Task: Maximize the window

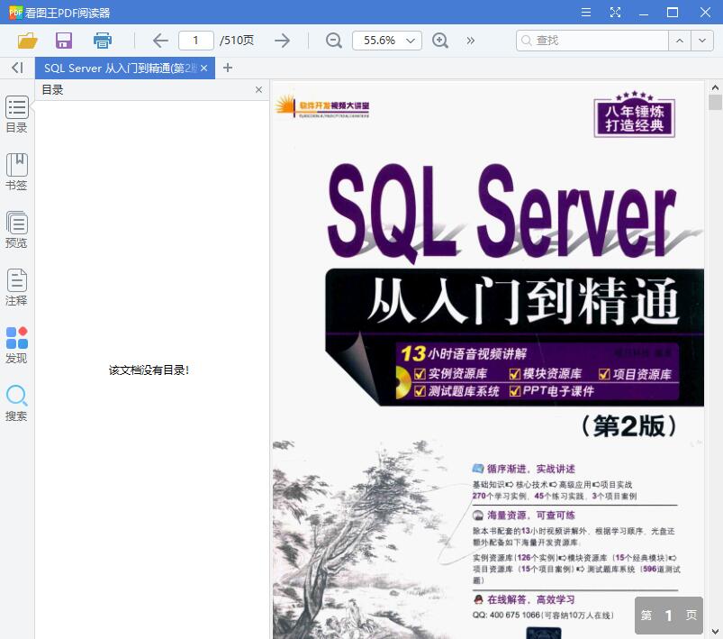Action: click(x=673, y=13)
